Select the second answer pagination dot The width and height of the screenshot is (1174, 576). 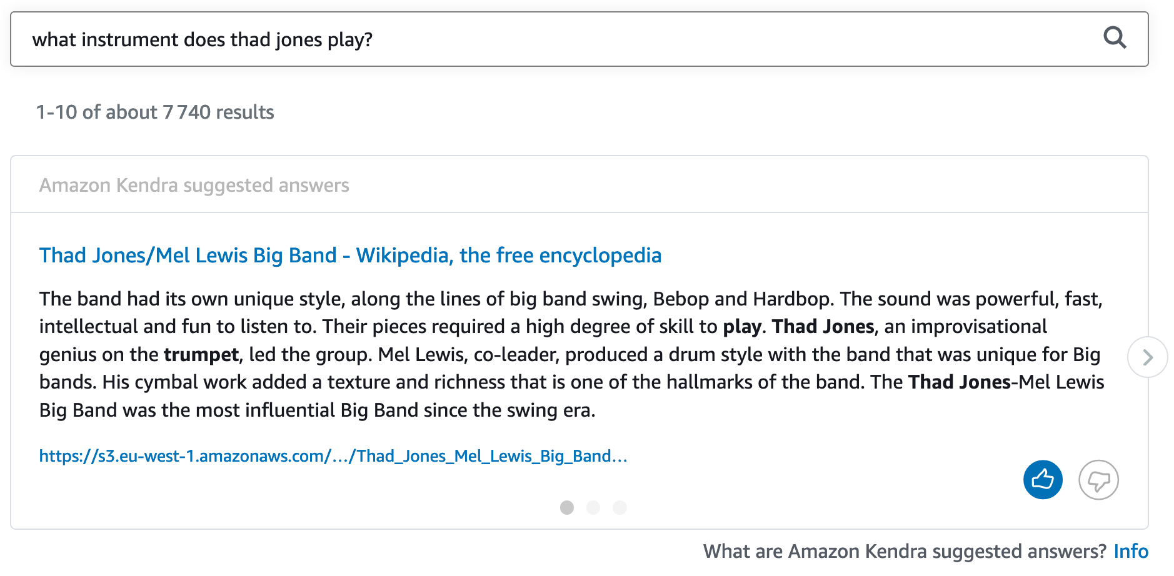tap(593, 507)
